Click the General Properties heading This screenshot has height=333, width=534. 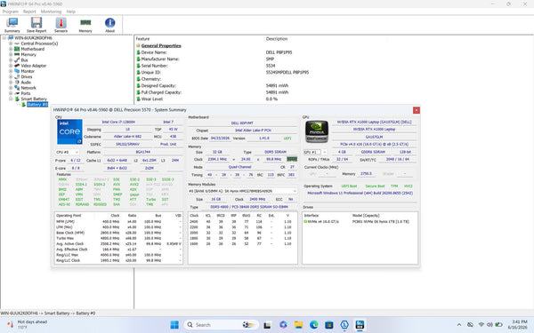[161, 45]
